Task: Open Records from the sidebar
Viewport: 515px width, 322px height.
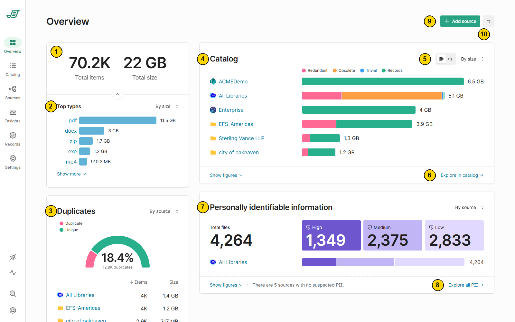Action: click(13, 139)
